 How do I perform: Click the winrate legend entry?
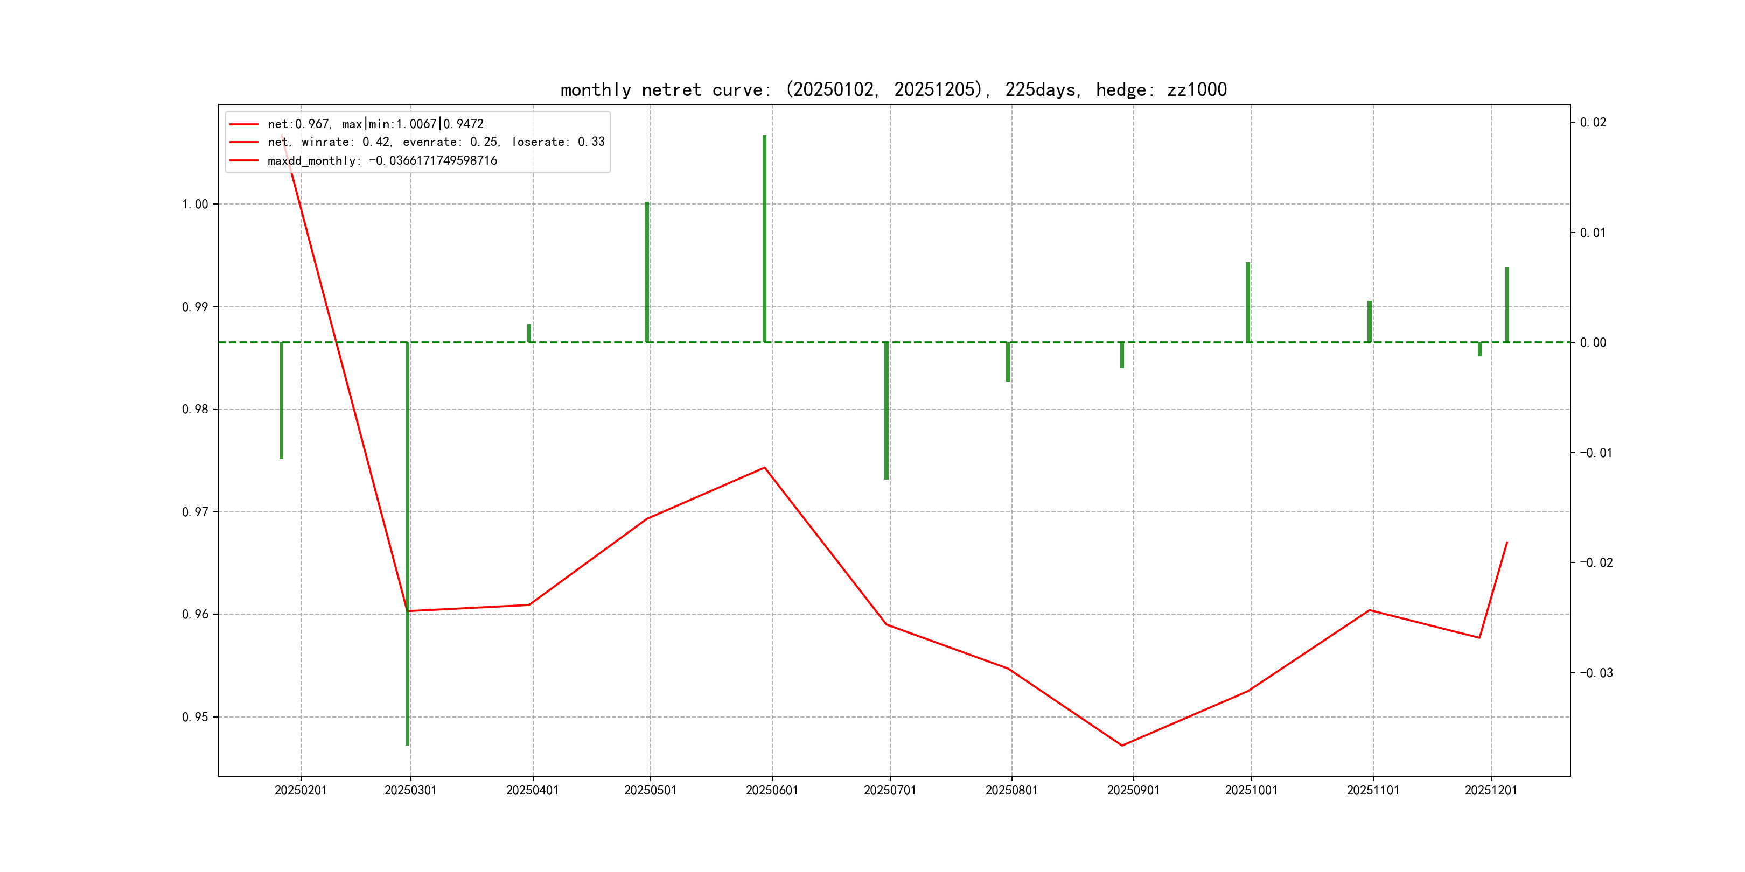click(x=436, y=142)
